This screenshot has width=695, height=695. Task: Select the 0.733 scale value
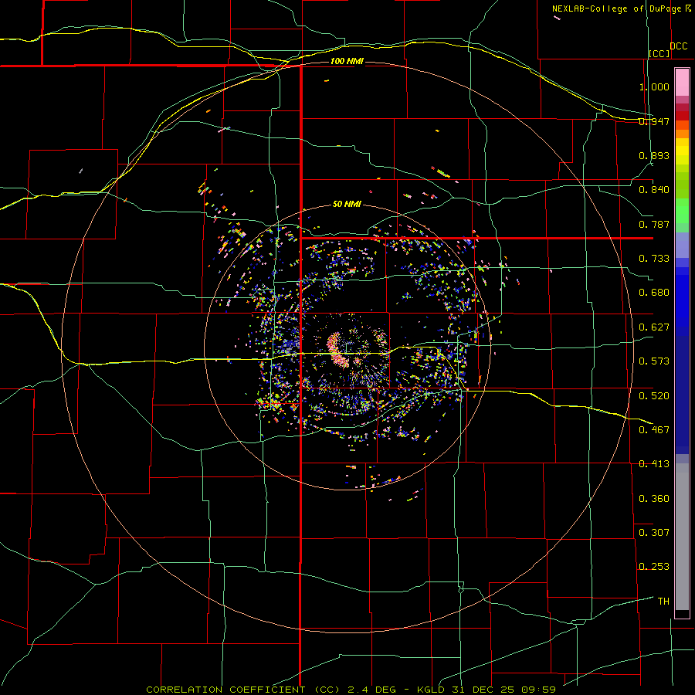(x=654, y=259)
